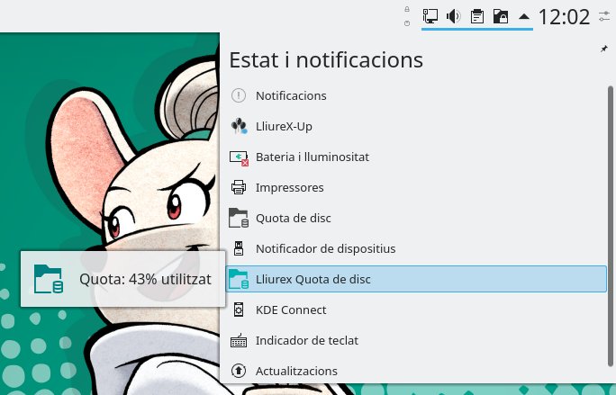Image resolution: width=616 pixels, height=395 pixels.
Task: Open Indicador de teclat label
Action: click(x=307, y=341)
